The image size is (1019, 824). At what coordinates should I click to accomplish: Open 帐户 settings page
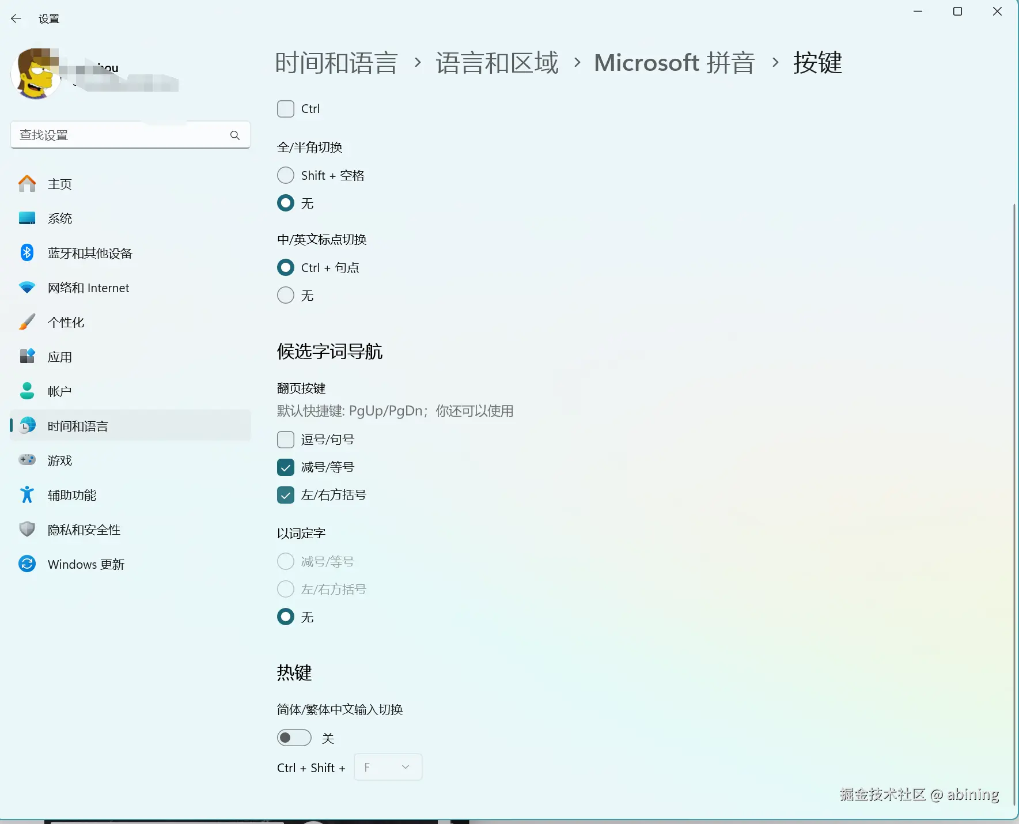[130, 391]
